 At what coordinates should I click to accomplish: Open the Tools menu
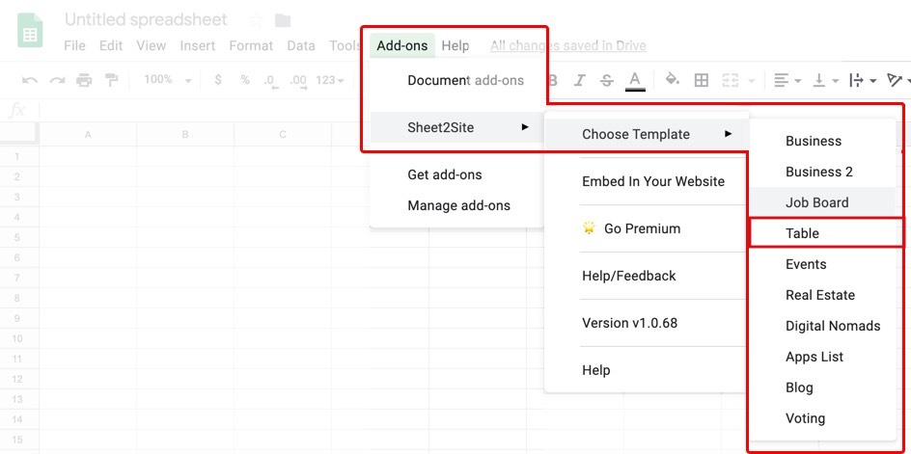click(345, 45)
